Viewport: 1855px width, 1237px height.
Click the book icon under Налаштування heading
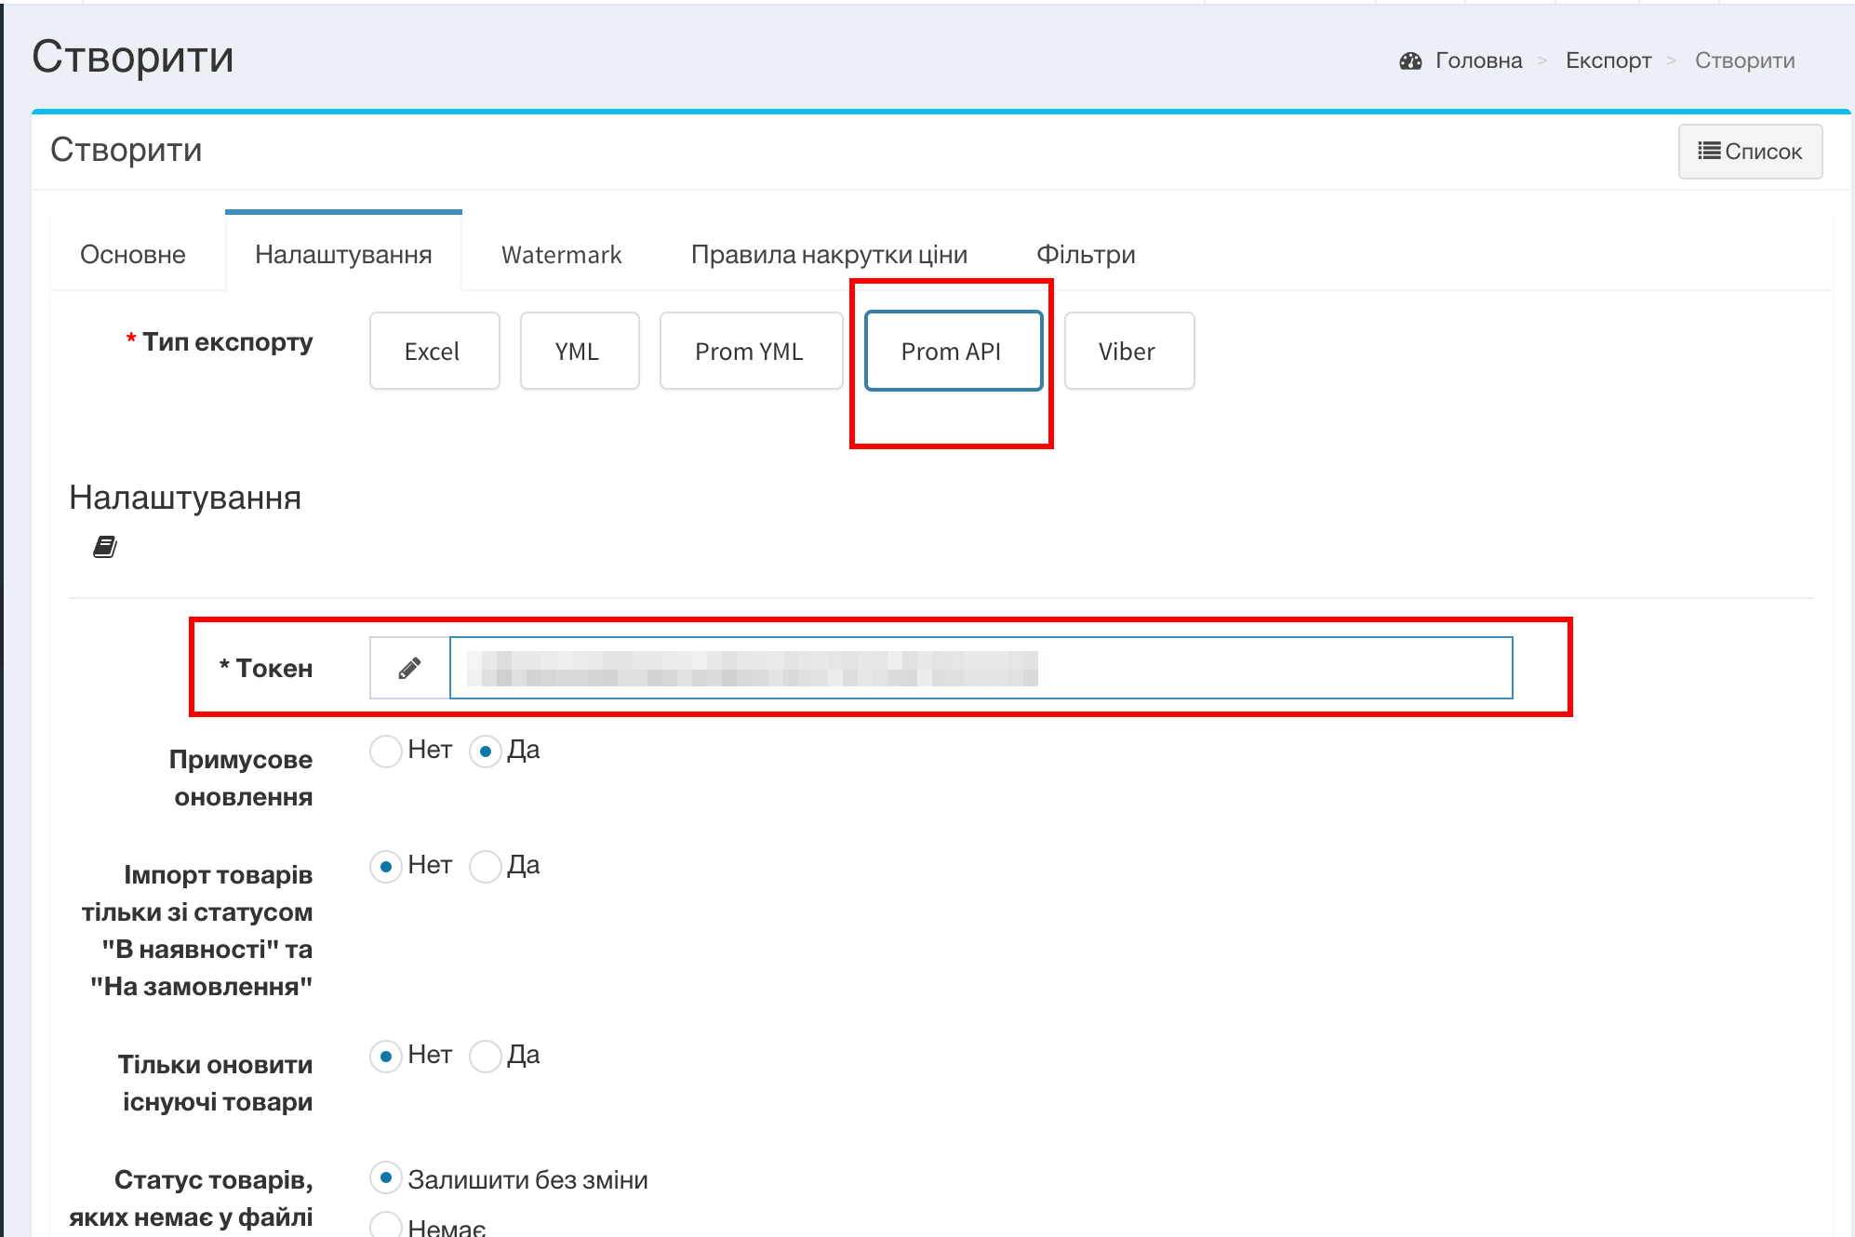[105, 547]
